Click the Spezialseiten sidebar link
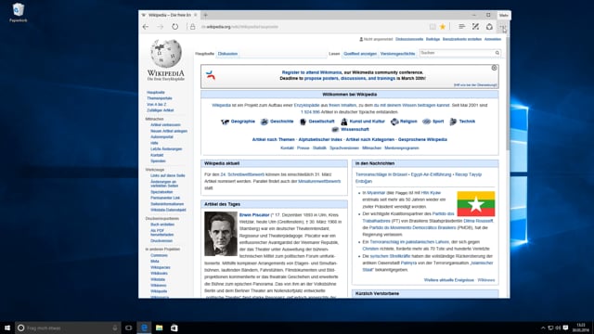This screenshot has width=594, height=334. tap(161, 192)
